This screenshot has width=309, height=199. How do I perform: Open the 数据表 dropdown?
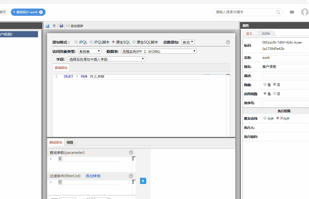click(x=159, y=51)
